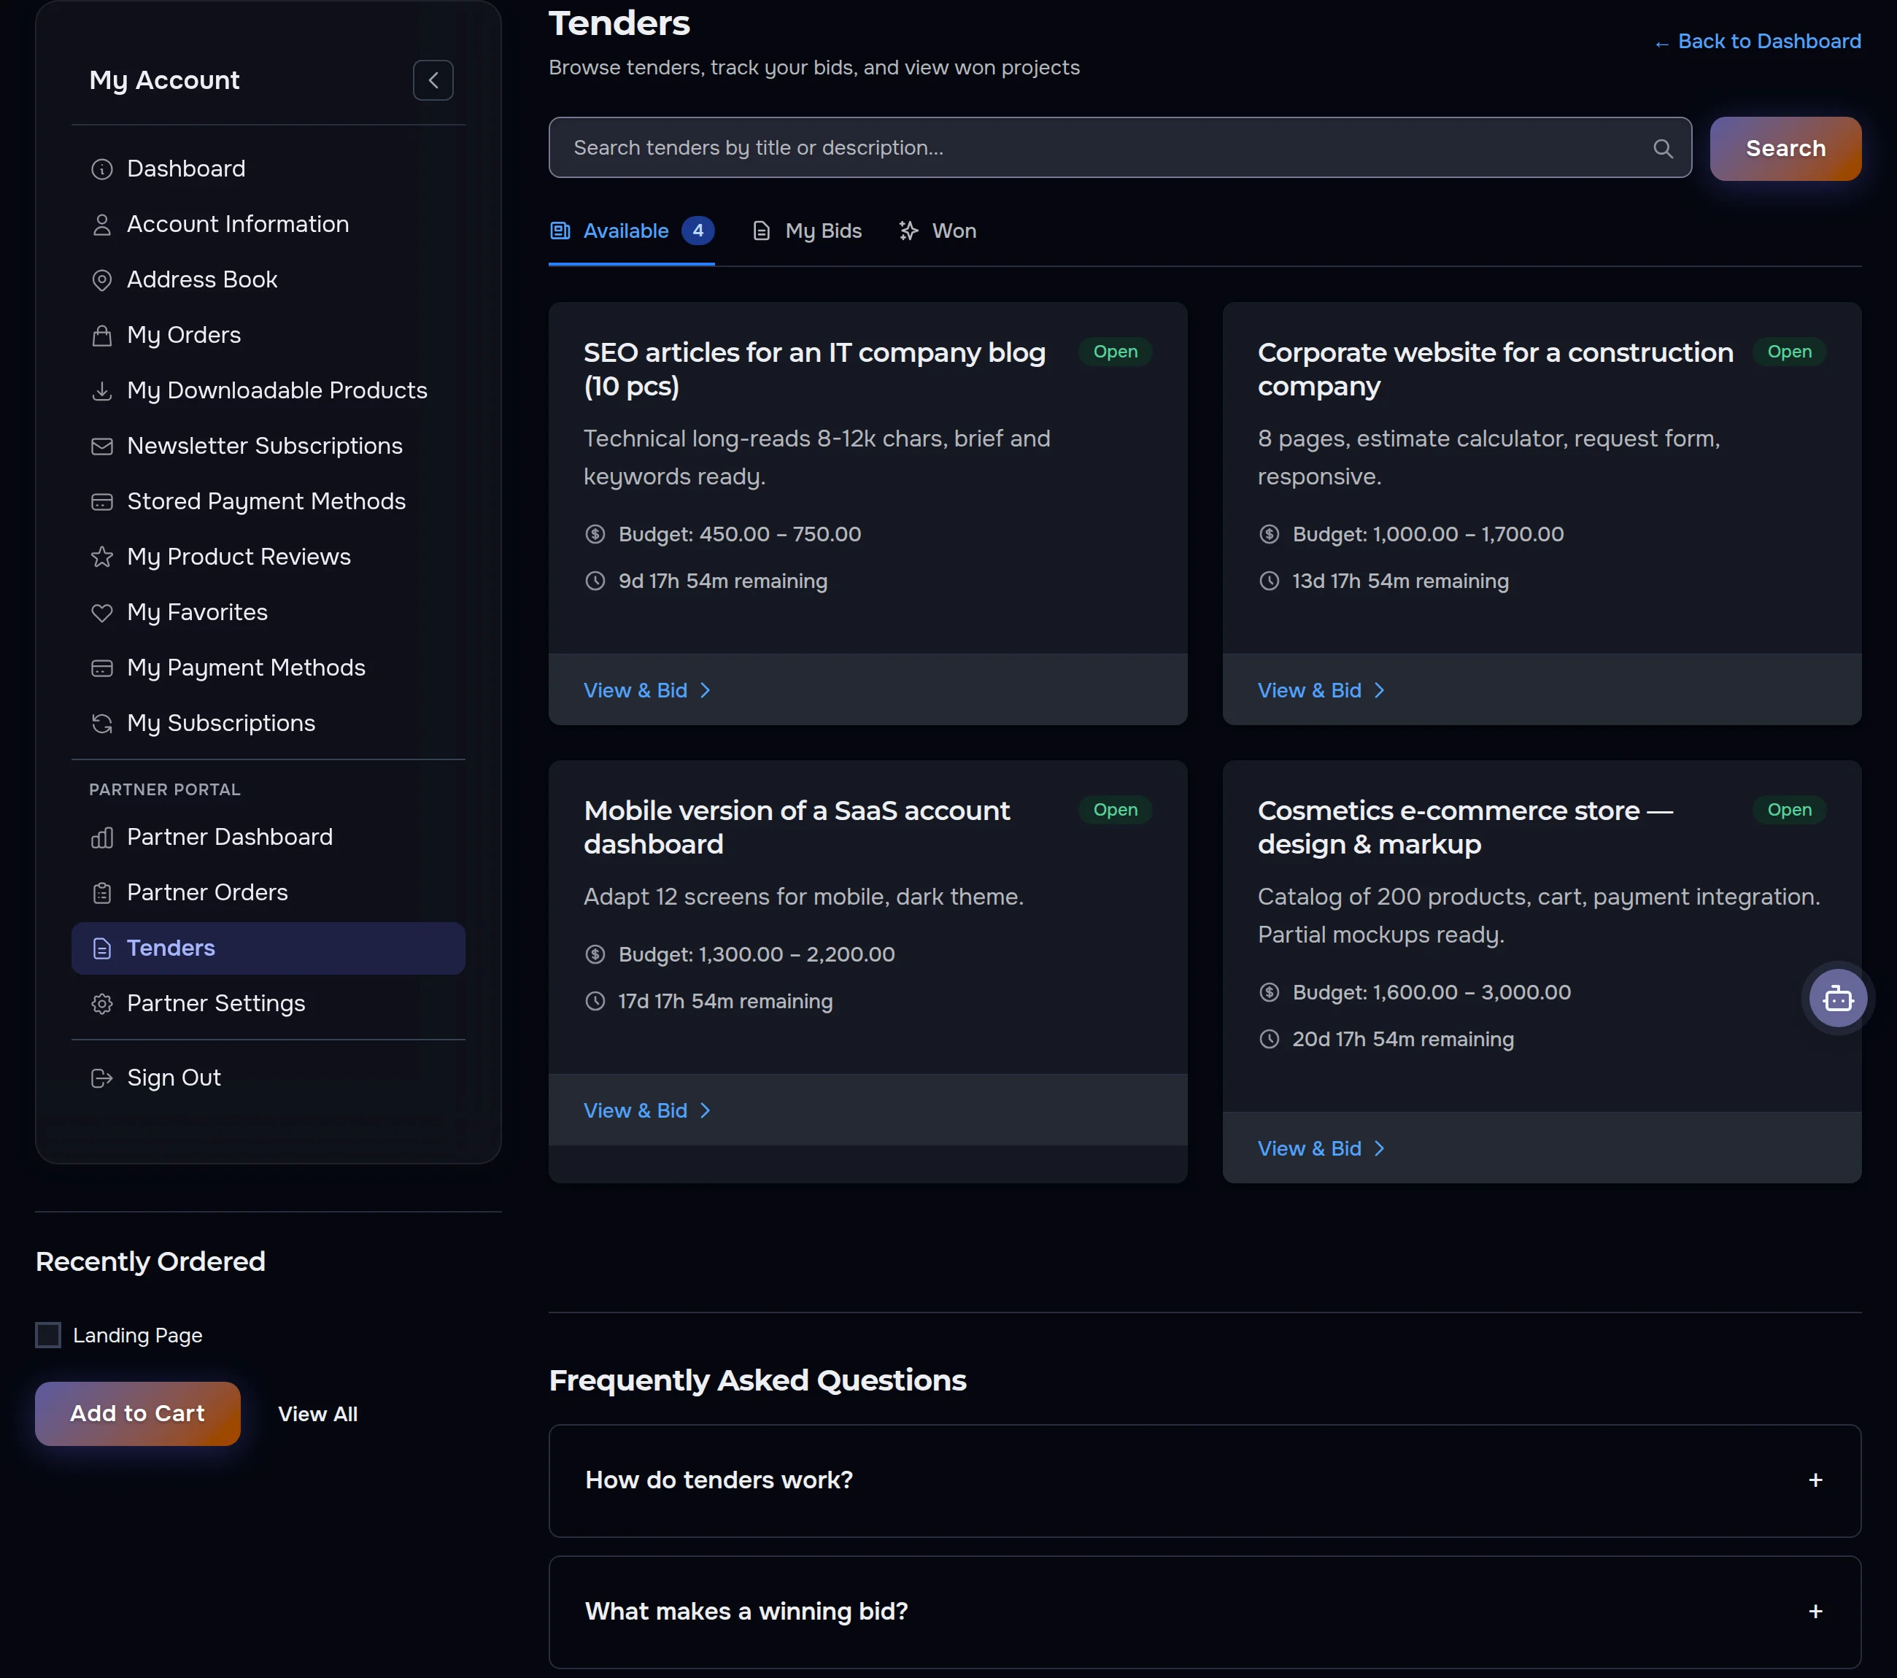Click the My Subscriptions refresh icon

tap(102, 724)
